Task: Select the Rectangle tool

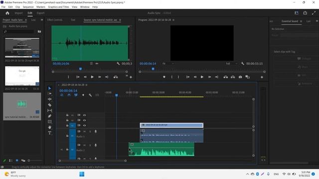Action: [50, 121]
